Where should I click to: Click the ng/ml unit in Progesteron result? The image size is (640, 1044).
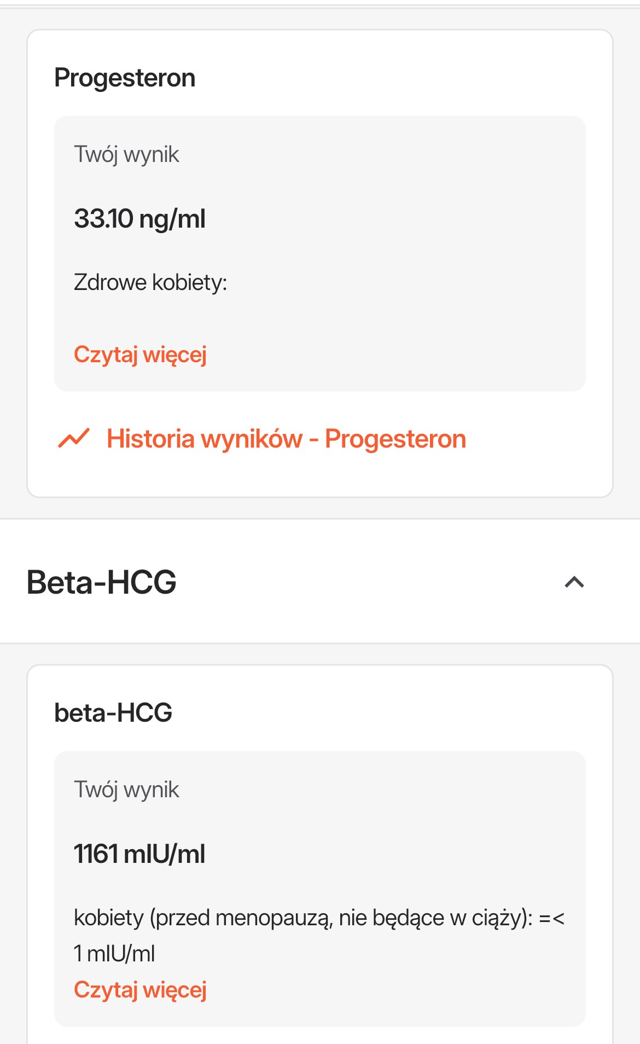(172, 219)
